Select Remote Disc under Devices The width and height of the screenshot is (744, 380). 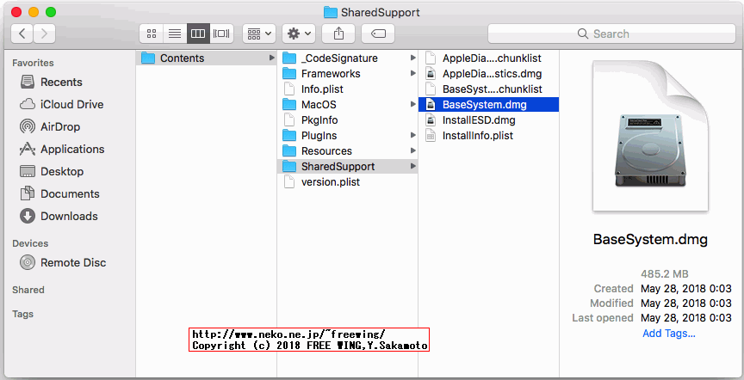point(73,262)
